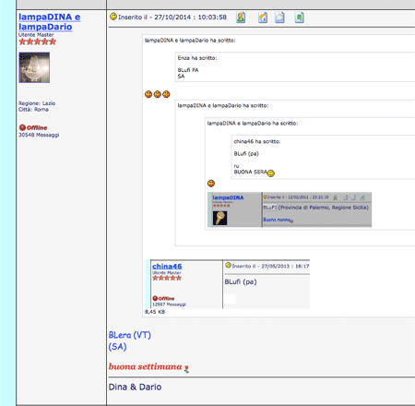Viewport: 415px width, 406px height.
Task: Click the lampaDINA link in quoted screenshot
Action: [x=228, y=197]
